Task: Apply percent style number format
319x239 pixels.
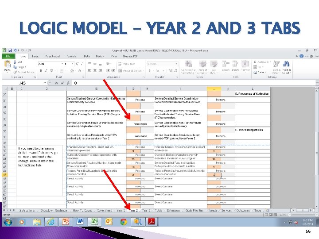Action: click(x=157, y=70)
